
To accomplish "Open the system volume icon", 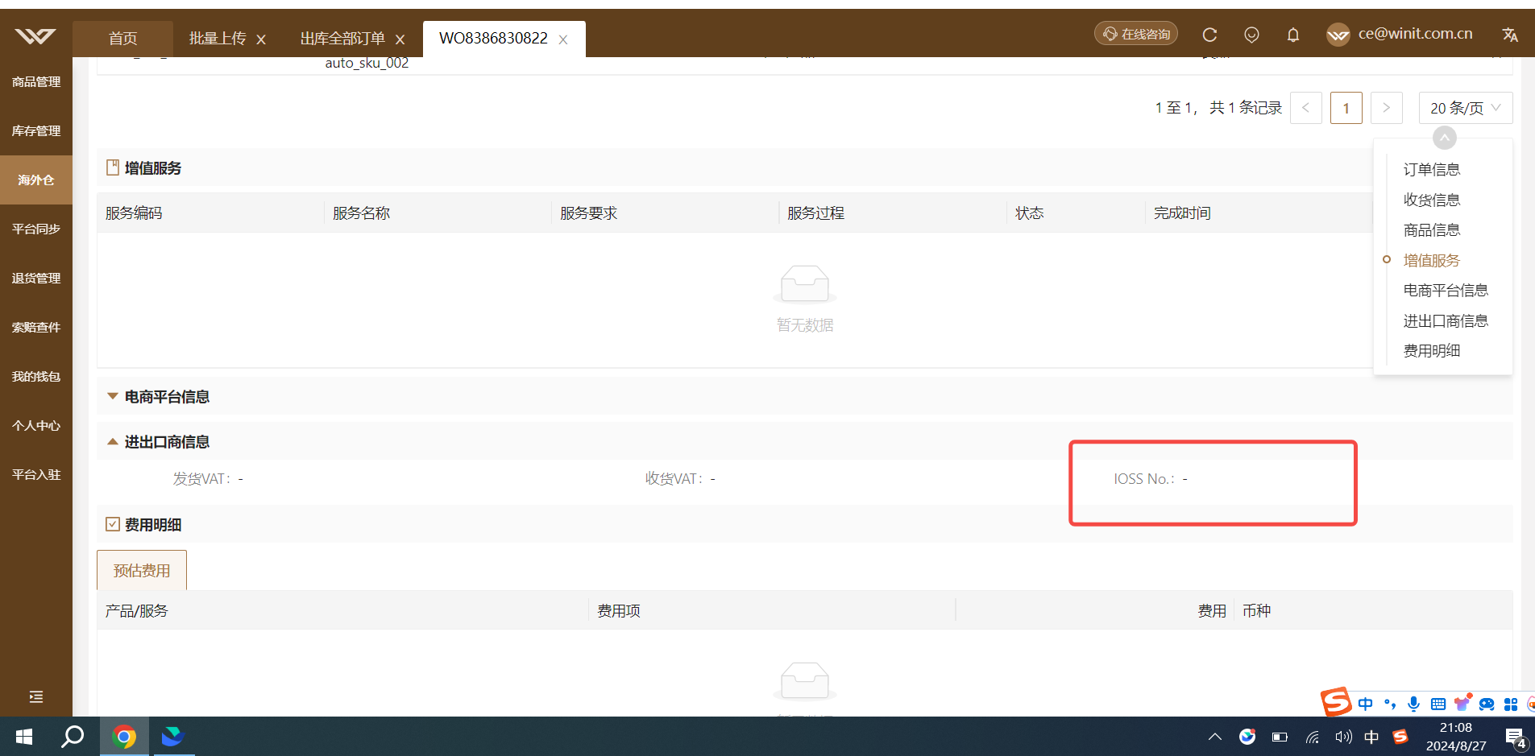I will (1343, 737).
